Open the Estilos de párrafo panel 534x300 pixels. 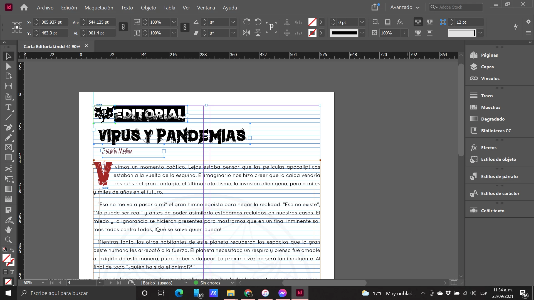(499, 176)
